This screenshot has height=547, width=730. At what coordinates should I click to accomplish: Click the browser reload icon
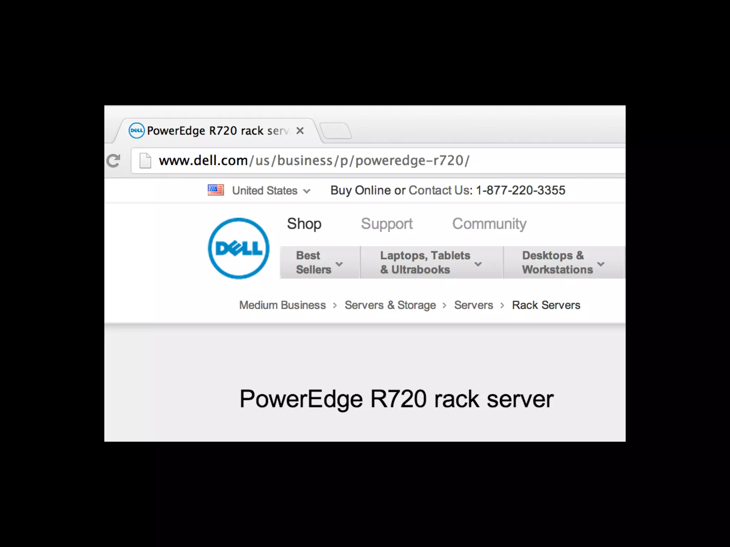pyautogui.click(x=113, y=161)
